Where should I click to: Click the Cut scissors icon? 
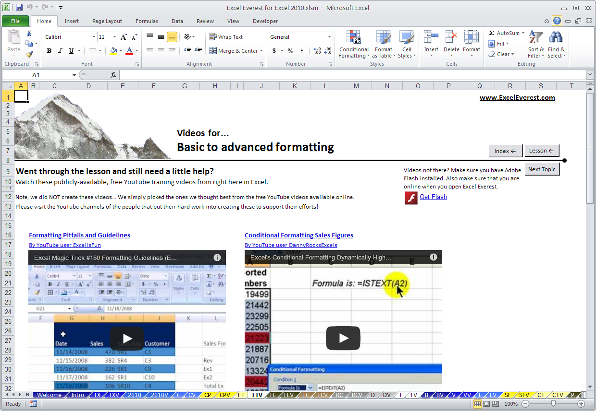click(29, 33)
